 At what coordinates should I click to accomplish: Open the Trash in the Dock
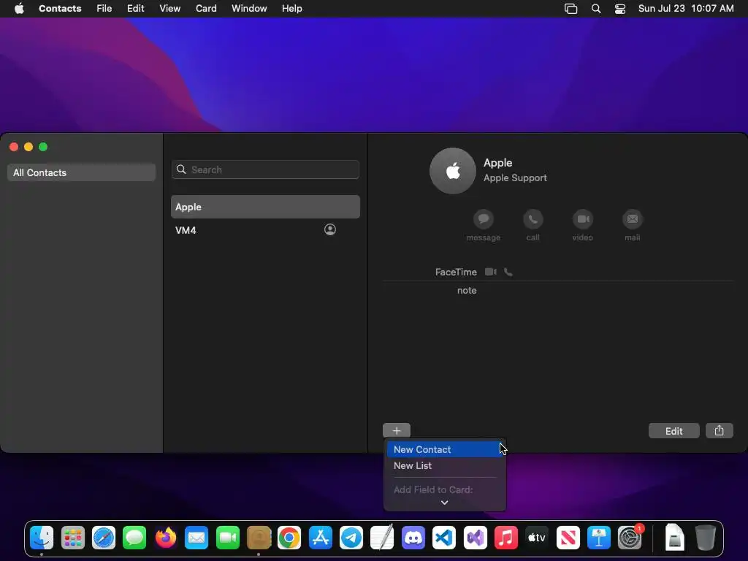[706, 538]
